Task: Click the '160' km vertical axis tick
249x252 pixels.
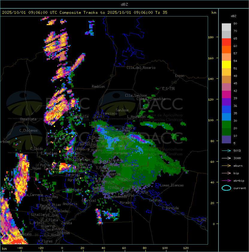Action: [x=211, y=58]
